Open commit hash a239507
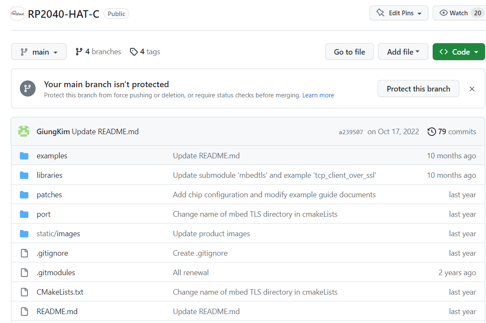 point(351,132)
